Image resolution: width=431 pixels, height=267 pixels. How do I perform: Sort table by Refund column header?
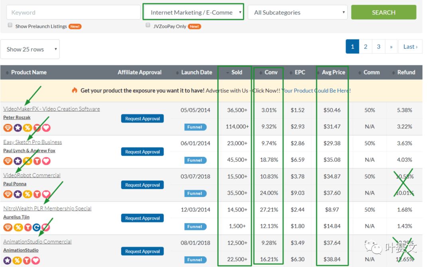click(x=406, y=72)
